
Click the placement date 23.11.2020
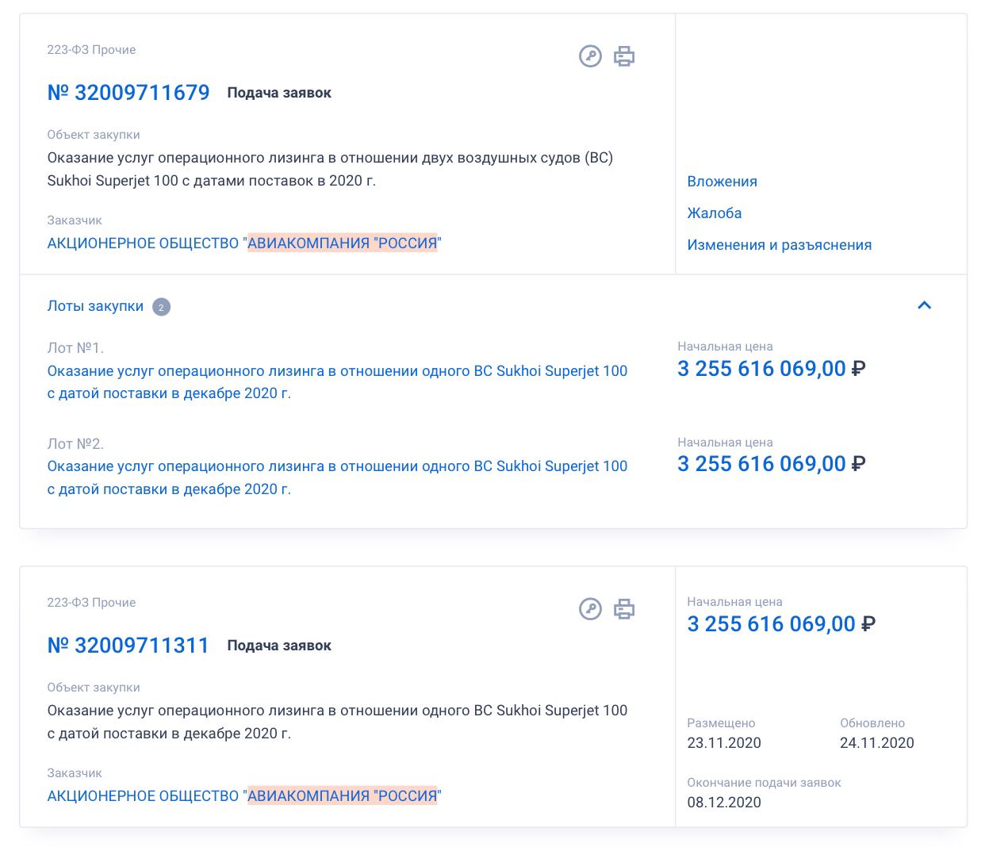coord(724,743)
